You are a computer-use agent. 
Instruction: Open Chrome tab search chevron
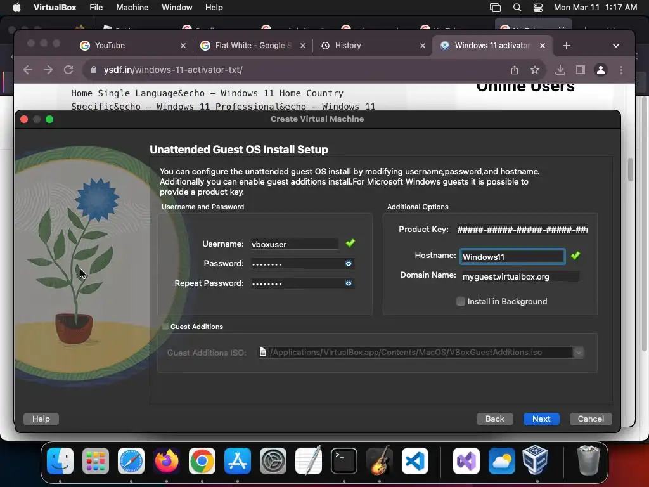coord(616,46)
